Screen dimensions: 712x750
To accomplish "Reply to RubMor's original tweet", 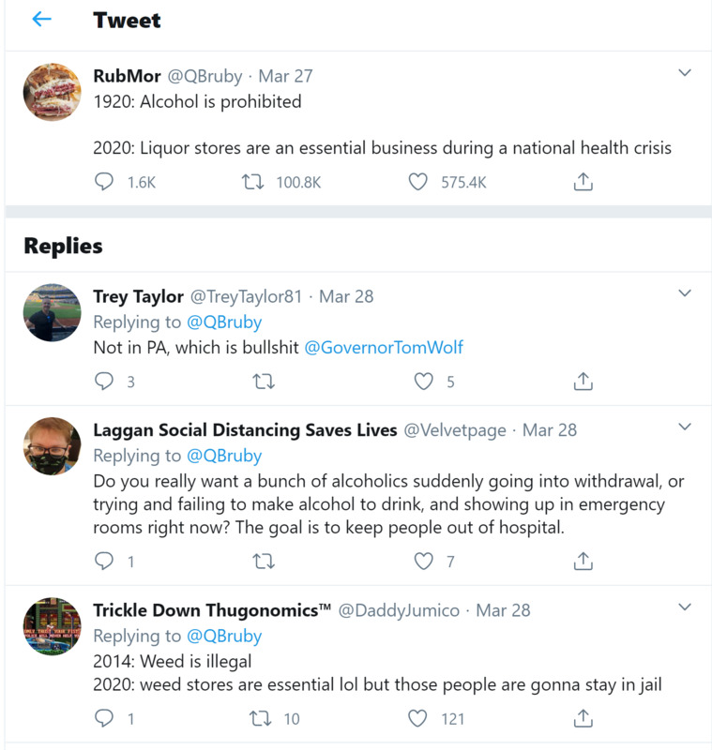I will tap(105, 182).
